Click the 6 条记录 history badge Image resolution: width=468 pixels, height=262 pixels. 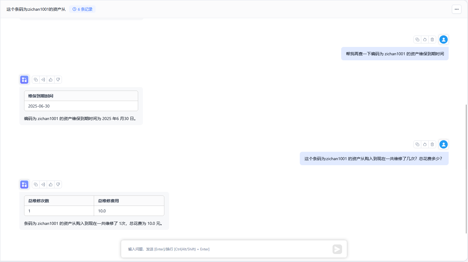click(82, 9)
